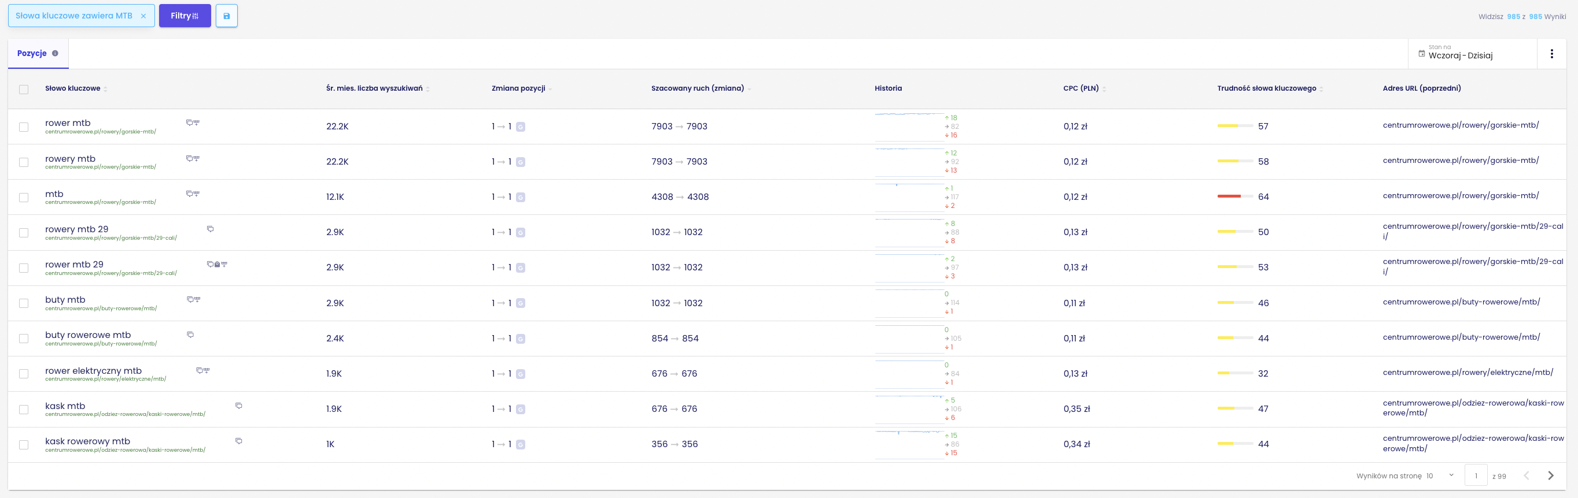The image size is (1578, 498).
Task: Click Google icon in 'mtb' position column
Action: 521,198
